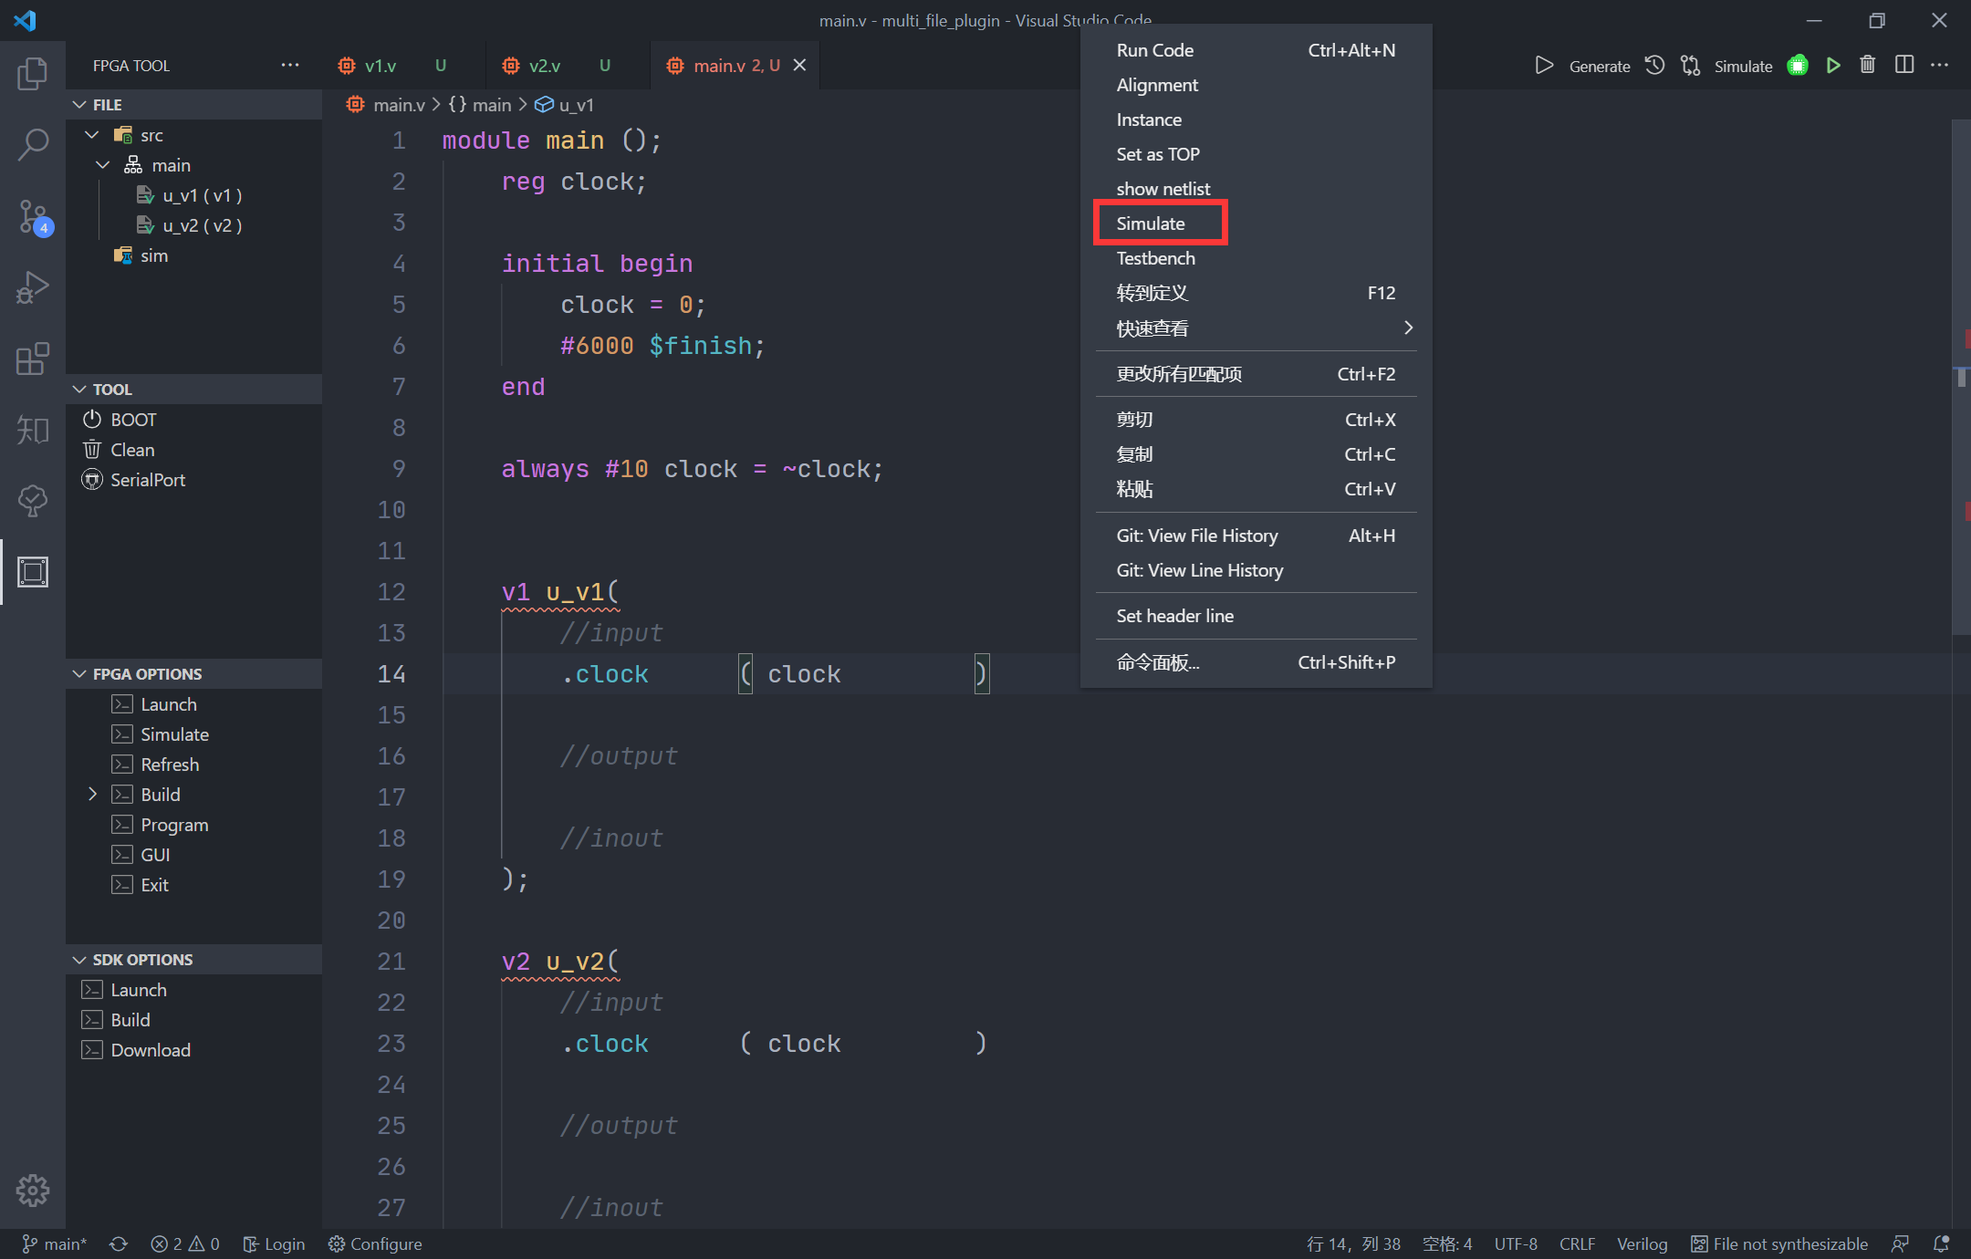Click the SerialPort tool icon
The image size is (1971, 1259).
pyautogui.click(x=92, y=479)
